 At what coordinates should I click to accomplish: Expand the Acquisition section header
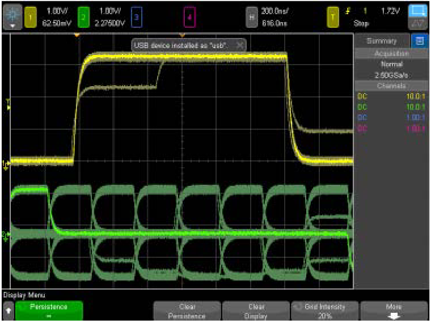[x=391, y=53]
